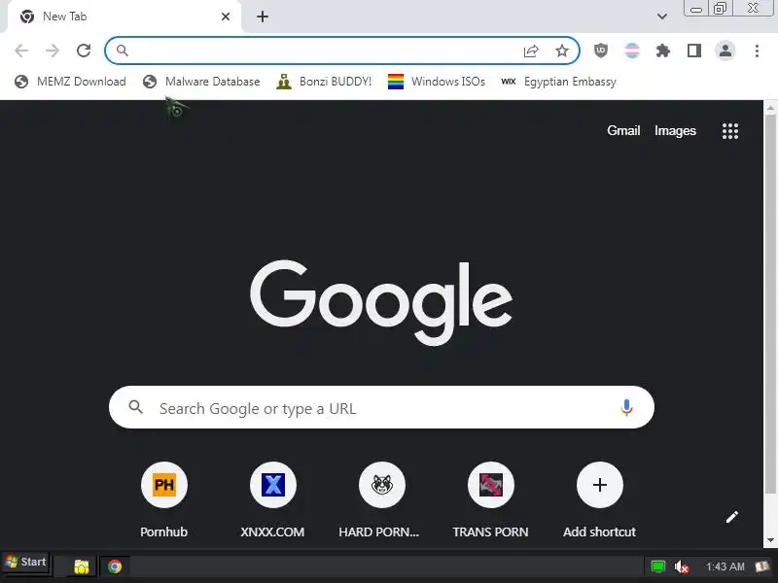Click the scrollbar down arrow
778x583 pixels.
(770, 540)
